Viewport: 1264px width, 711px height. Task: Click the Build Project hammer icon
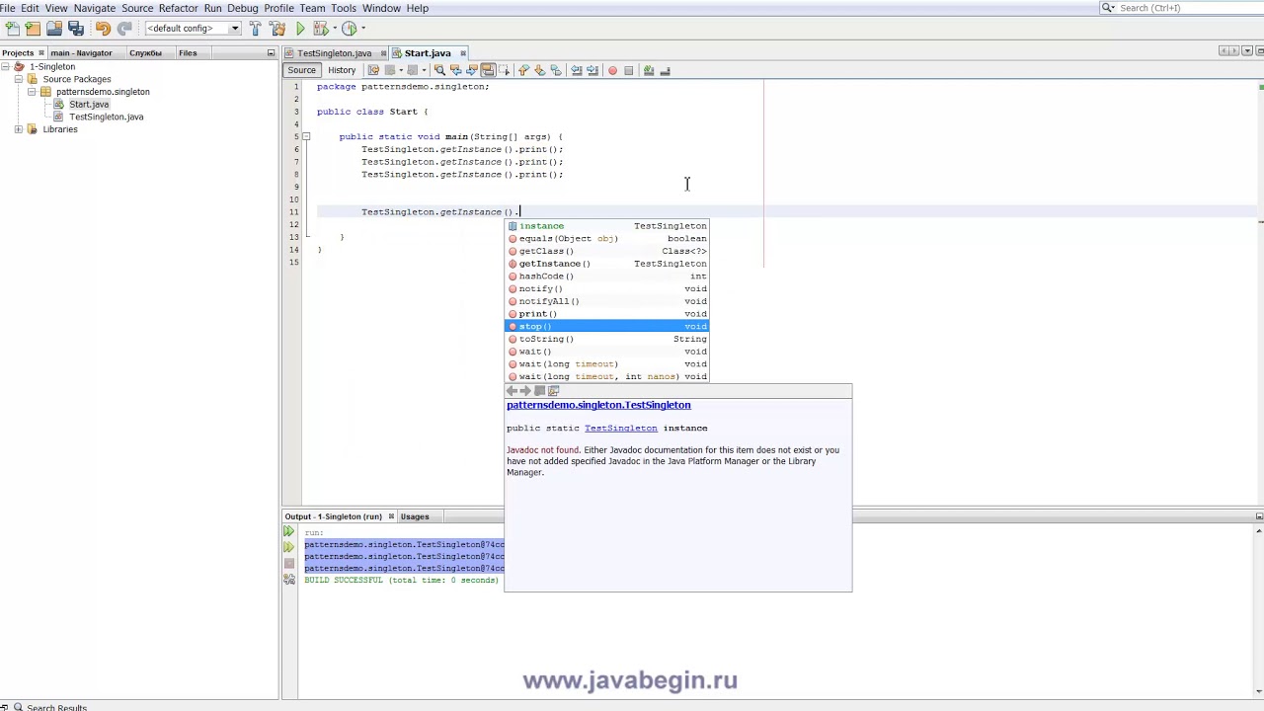(255, 29)
